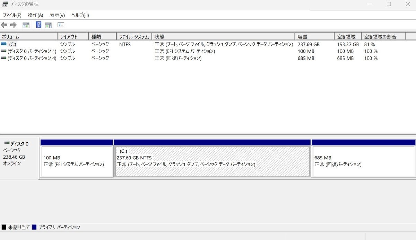Click the 237.69 GB capacity cell
The width and height of the screenshot is (416, 240).
point(309,44)
